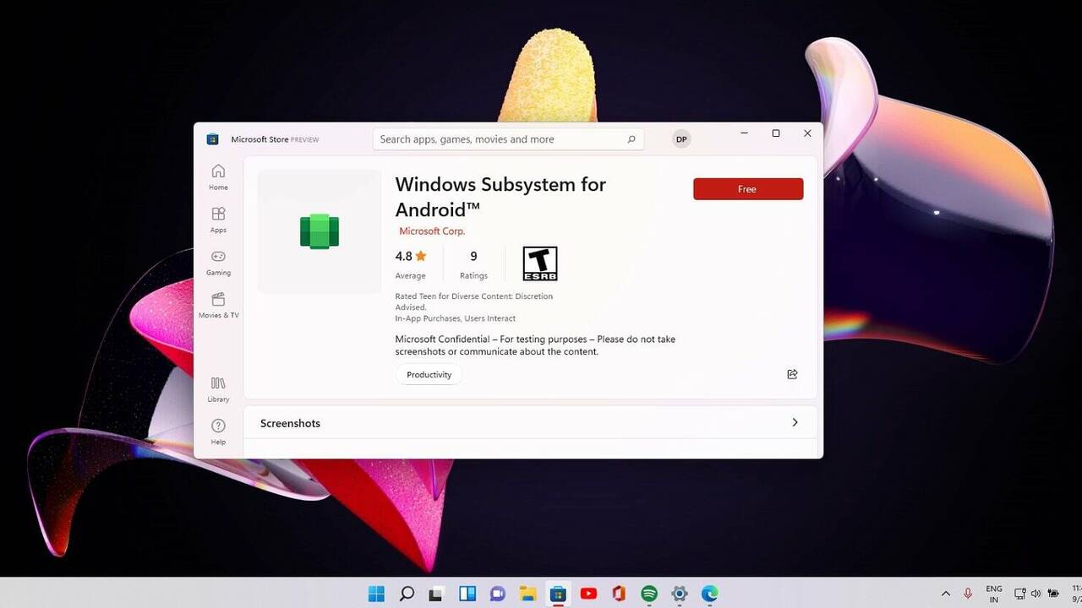
Task: Launch Spotify from the taskbar
Action: [648, 594]
